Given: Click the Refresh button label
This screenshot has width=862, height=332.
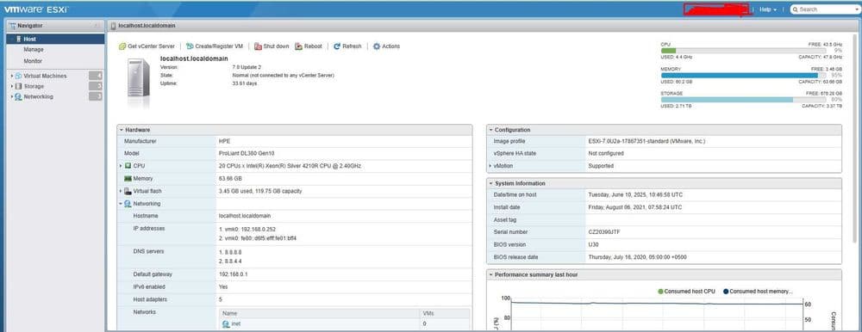Looking at the screenshot, I should [x=352, y=46].
